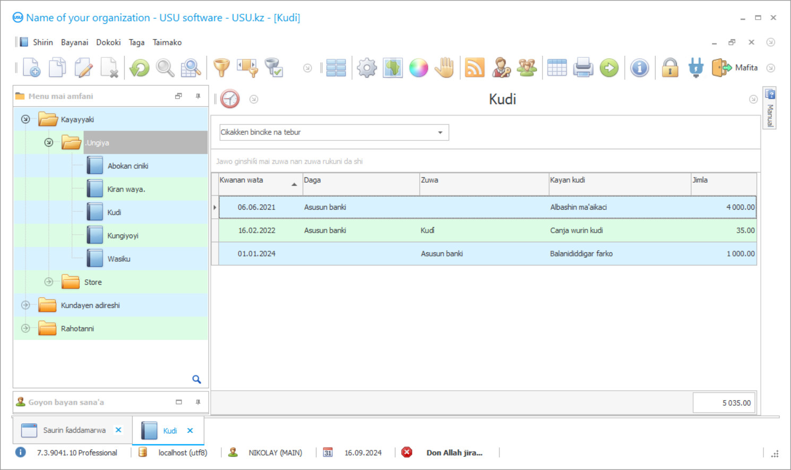Select the row dated 01.01.2024

click(x=487, y=254)
